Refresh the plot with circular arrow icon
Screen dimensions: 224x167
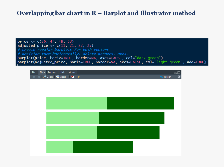click(x=179, y=77)
